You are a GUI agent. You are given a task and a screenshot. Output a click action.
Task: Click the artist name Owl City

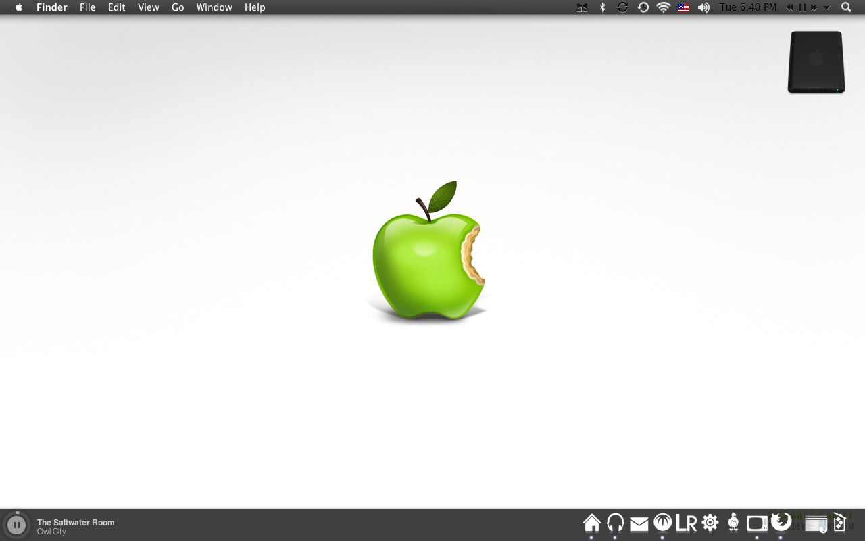click(x=51, y=532)
